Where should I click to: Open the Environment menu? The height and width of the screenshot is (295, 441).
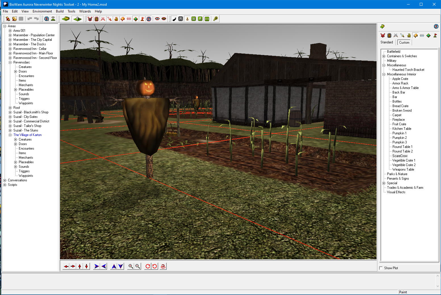point(42,11)
